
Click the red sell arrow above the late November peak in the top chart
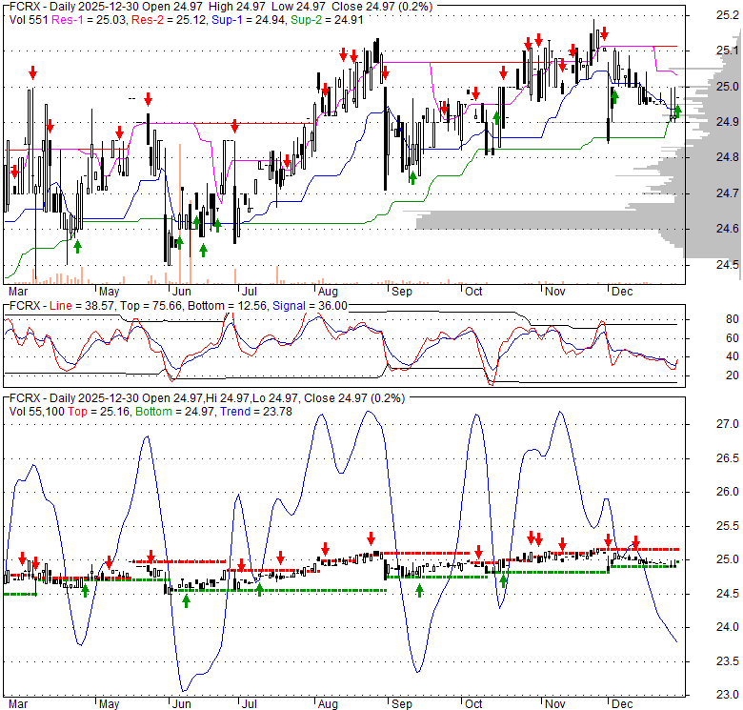pos(604,34)
